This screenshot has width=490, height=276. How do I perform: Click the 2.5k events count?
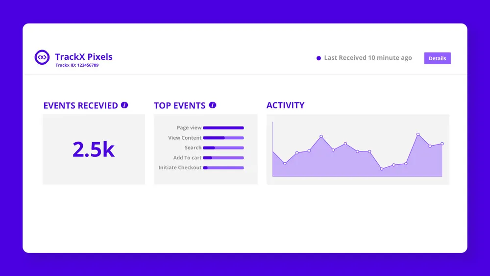tap(94, 150)
